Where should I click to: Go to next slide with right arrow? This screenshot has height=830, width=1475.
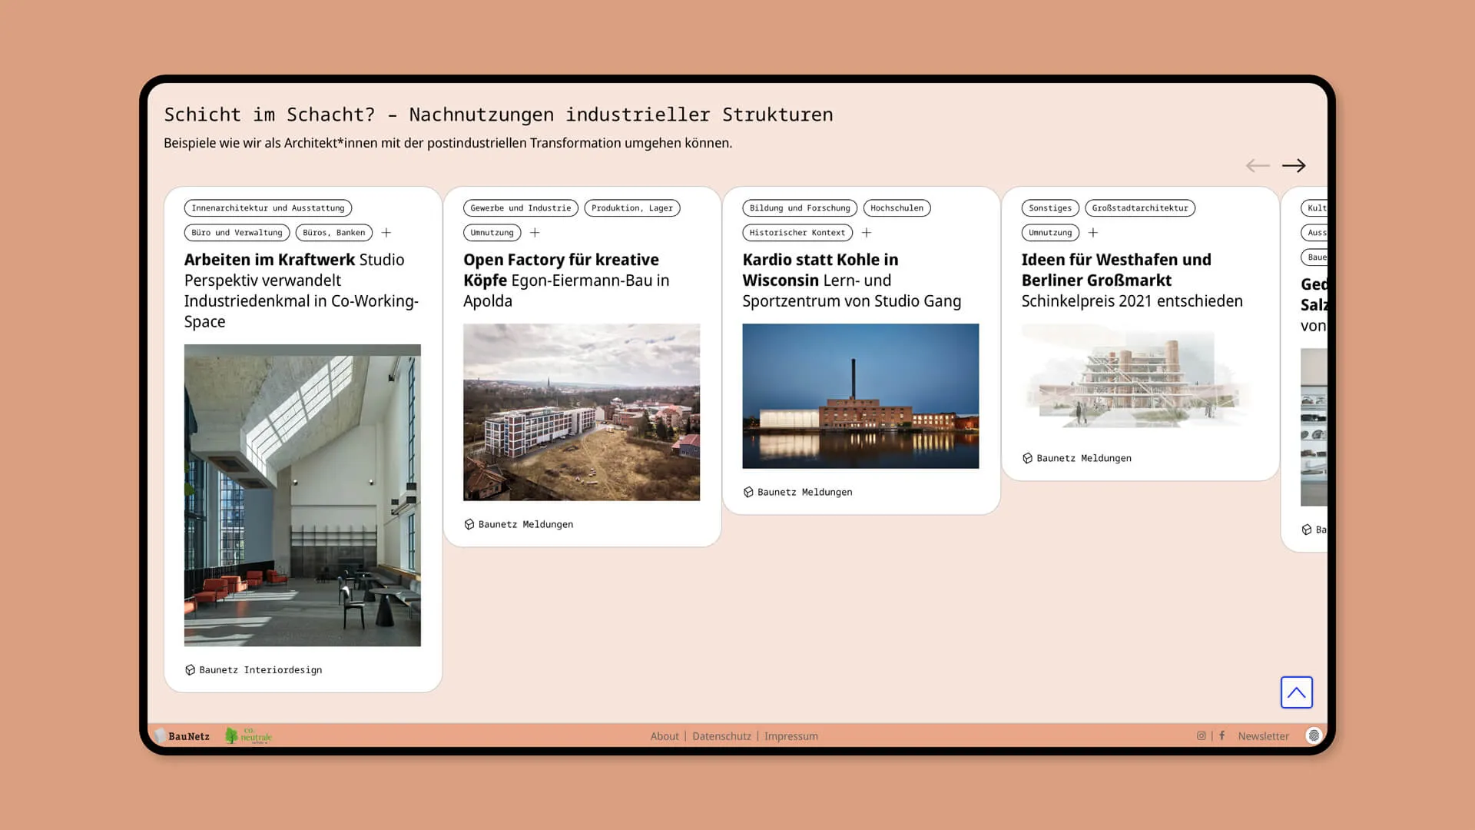click(1294, 165)
